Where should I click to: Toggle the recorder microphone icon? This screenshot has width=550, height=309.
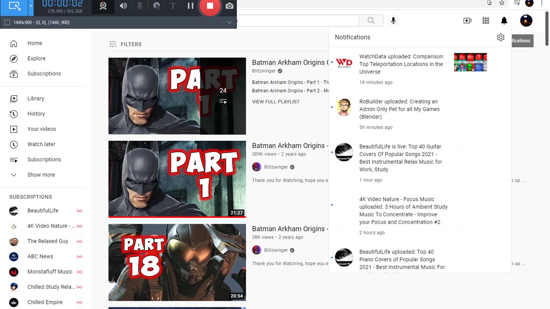(x=140, y=6)
